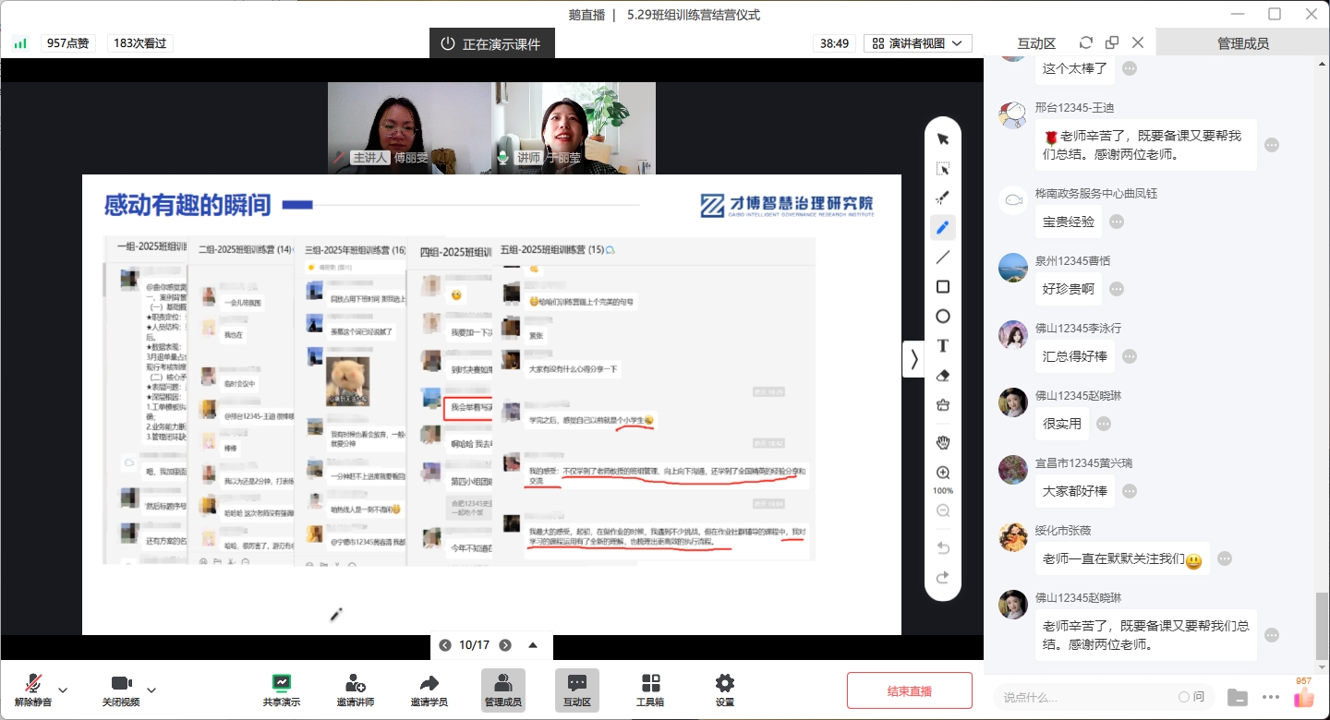
Task: Zoom in on the slide
Action: point(943,473)
